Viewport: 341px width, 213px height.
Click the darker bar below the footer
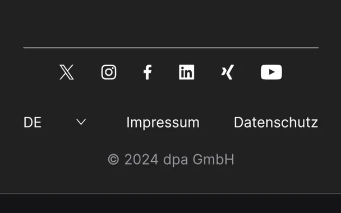170,203
